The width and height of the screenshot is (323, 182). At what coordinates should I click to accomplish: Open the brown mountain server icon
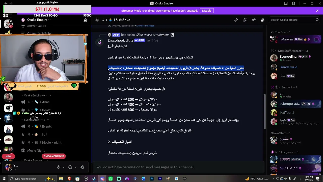(x=8, y=140)
